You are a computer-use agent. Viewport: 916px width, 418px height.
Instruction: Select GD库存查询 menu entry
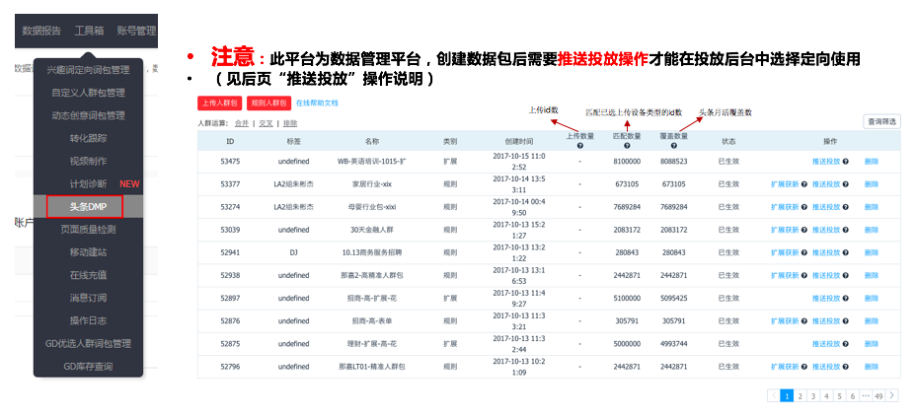click(x=88, y=366)
